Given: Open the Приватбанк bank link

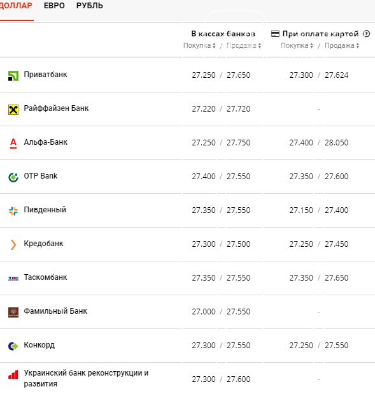Looking at the screenshot, I should click(x=45, y=75).
